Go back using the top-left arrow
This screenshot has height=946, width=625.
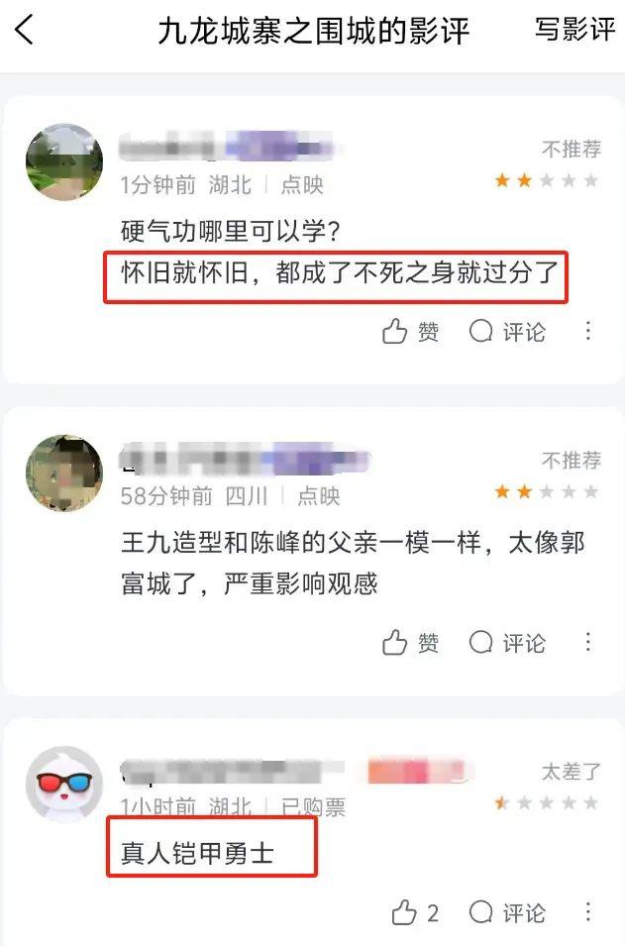click(24, 30)
